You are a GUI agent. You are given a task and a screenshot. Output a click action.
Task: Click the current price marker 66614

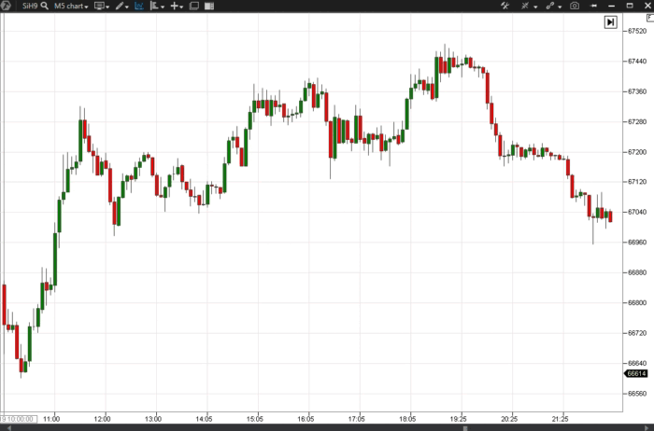636,373
